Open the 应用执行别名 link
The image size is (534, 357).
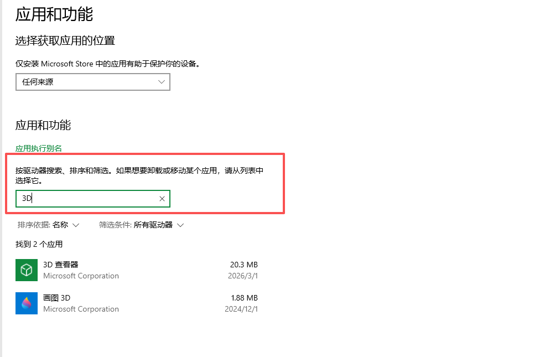pos(39,148)
